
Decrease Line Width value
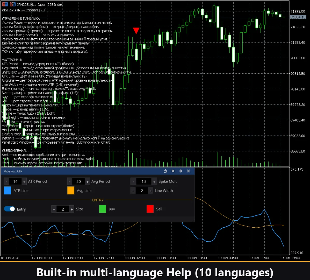click(x=133, y=191)
